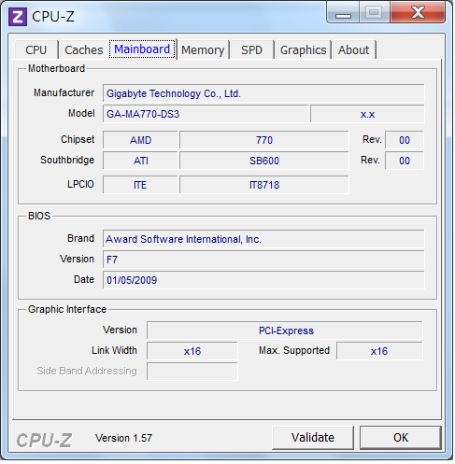Select the BIOS Date value 01/05/2009
Viewport: 455px width, 464px height.
(263, 280)
